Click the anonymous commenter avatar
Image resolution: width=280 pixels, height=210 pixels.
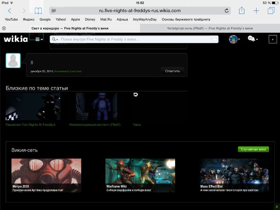tap(13, 60)
